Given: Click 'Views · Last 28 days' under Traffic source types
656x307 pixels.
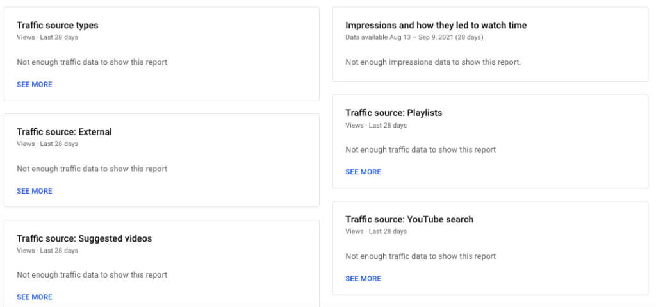Looking at the screenshot, I should pyautogui.click(x=47, y=37).
